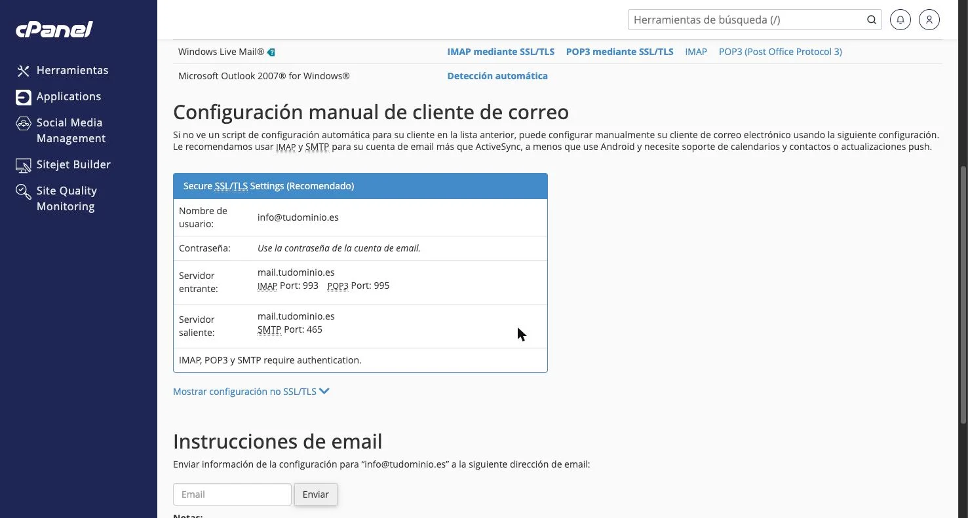Image resolution: width=968 pixels, height=518 pixels.
Task: Click the cPanel logo
Action: pos(54,29)
